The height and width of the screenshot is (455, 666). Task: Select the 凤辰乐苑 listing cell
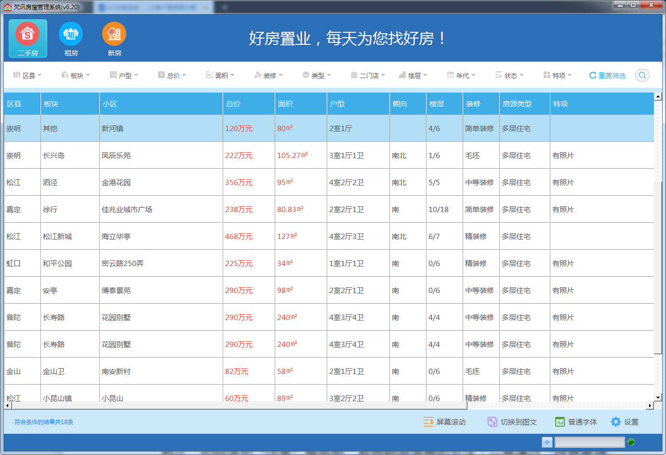point(161,155)
